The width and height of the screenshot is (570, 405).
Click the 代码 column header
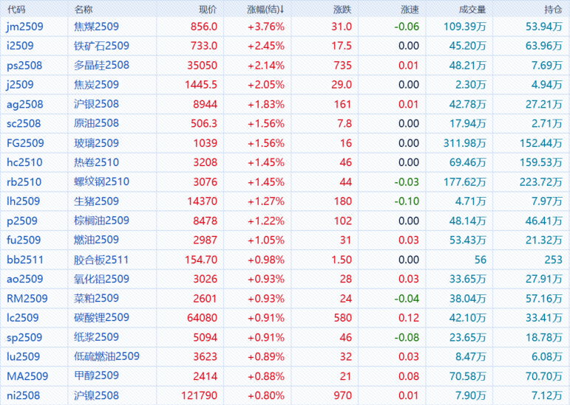click(x=16, y=10)
